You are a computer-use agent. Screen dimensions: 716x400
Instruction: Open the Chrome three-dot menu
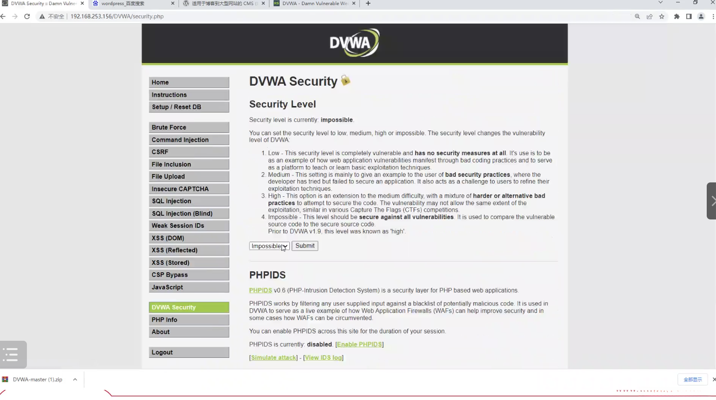pyautogui.click(x=713, y=16)
